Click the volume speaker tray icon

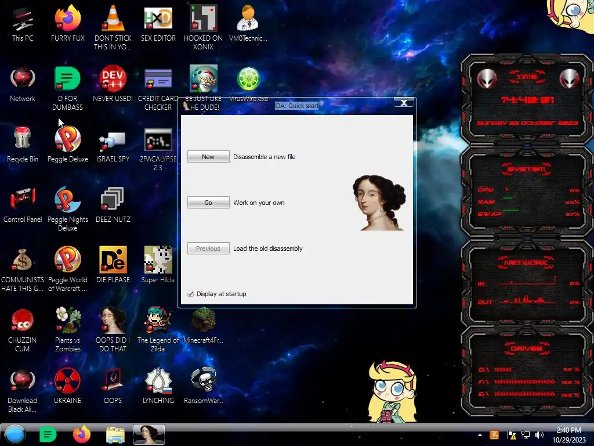[x=539, y=435]
